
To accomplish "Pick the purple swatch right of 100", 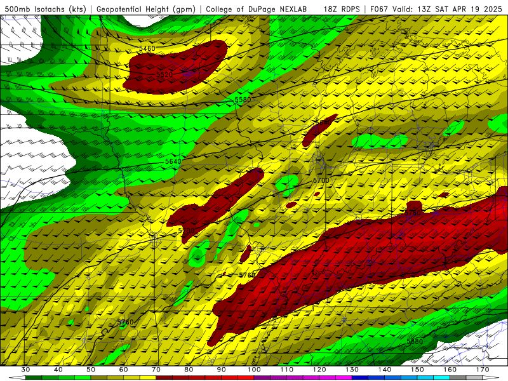I will [x=262, y=378].
